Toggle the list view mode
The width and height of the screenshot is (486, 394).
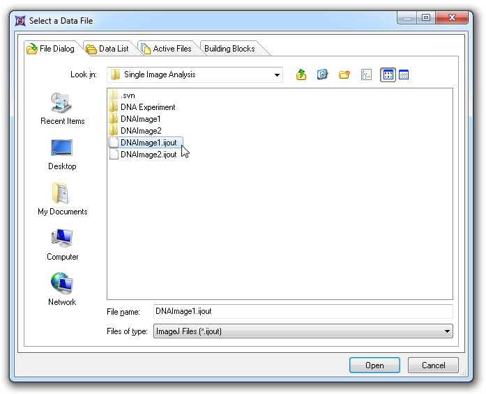pyautogui.click(x=388, y=74)
